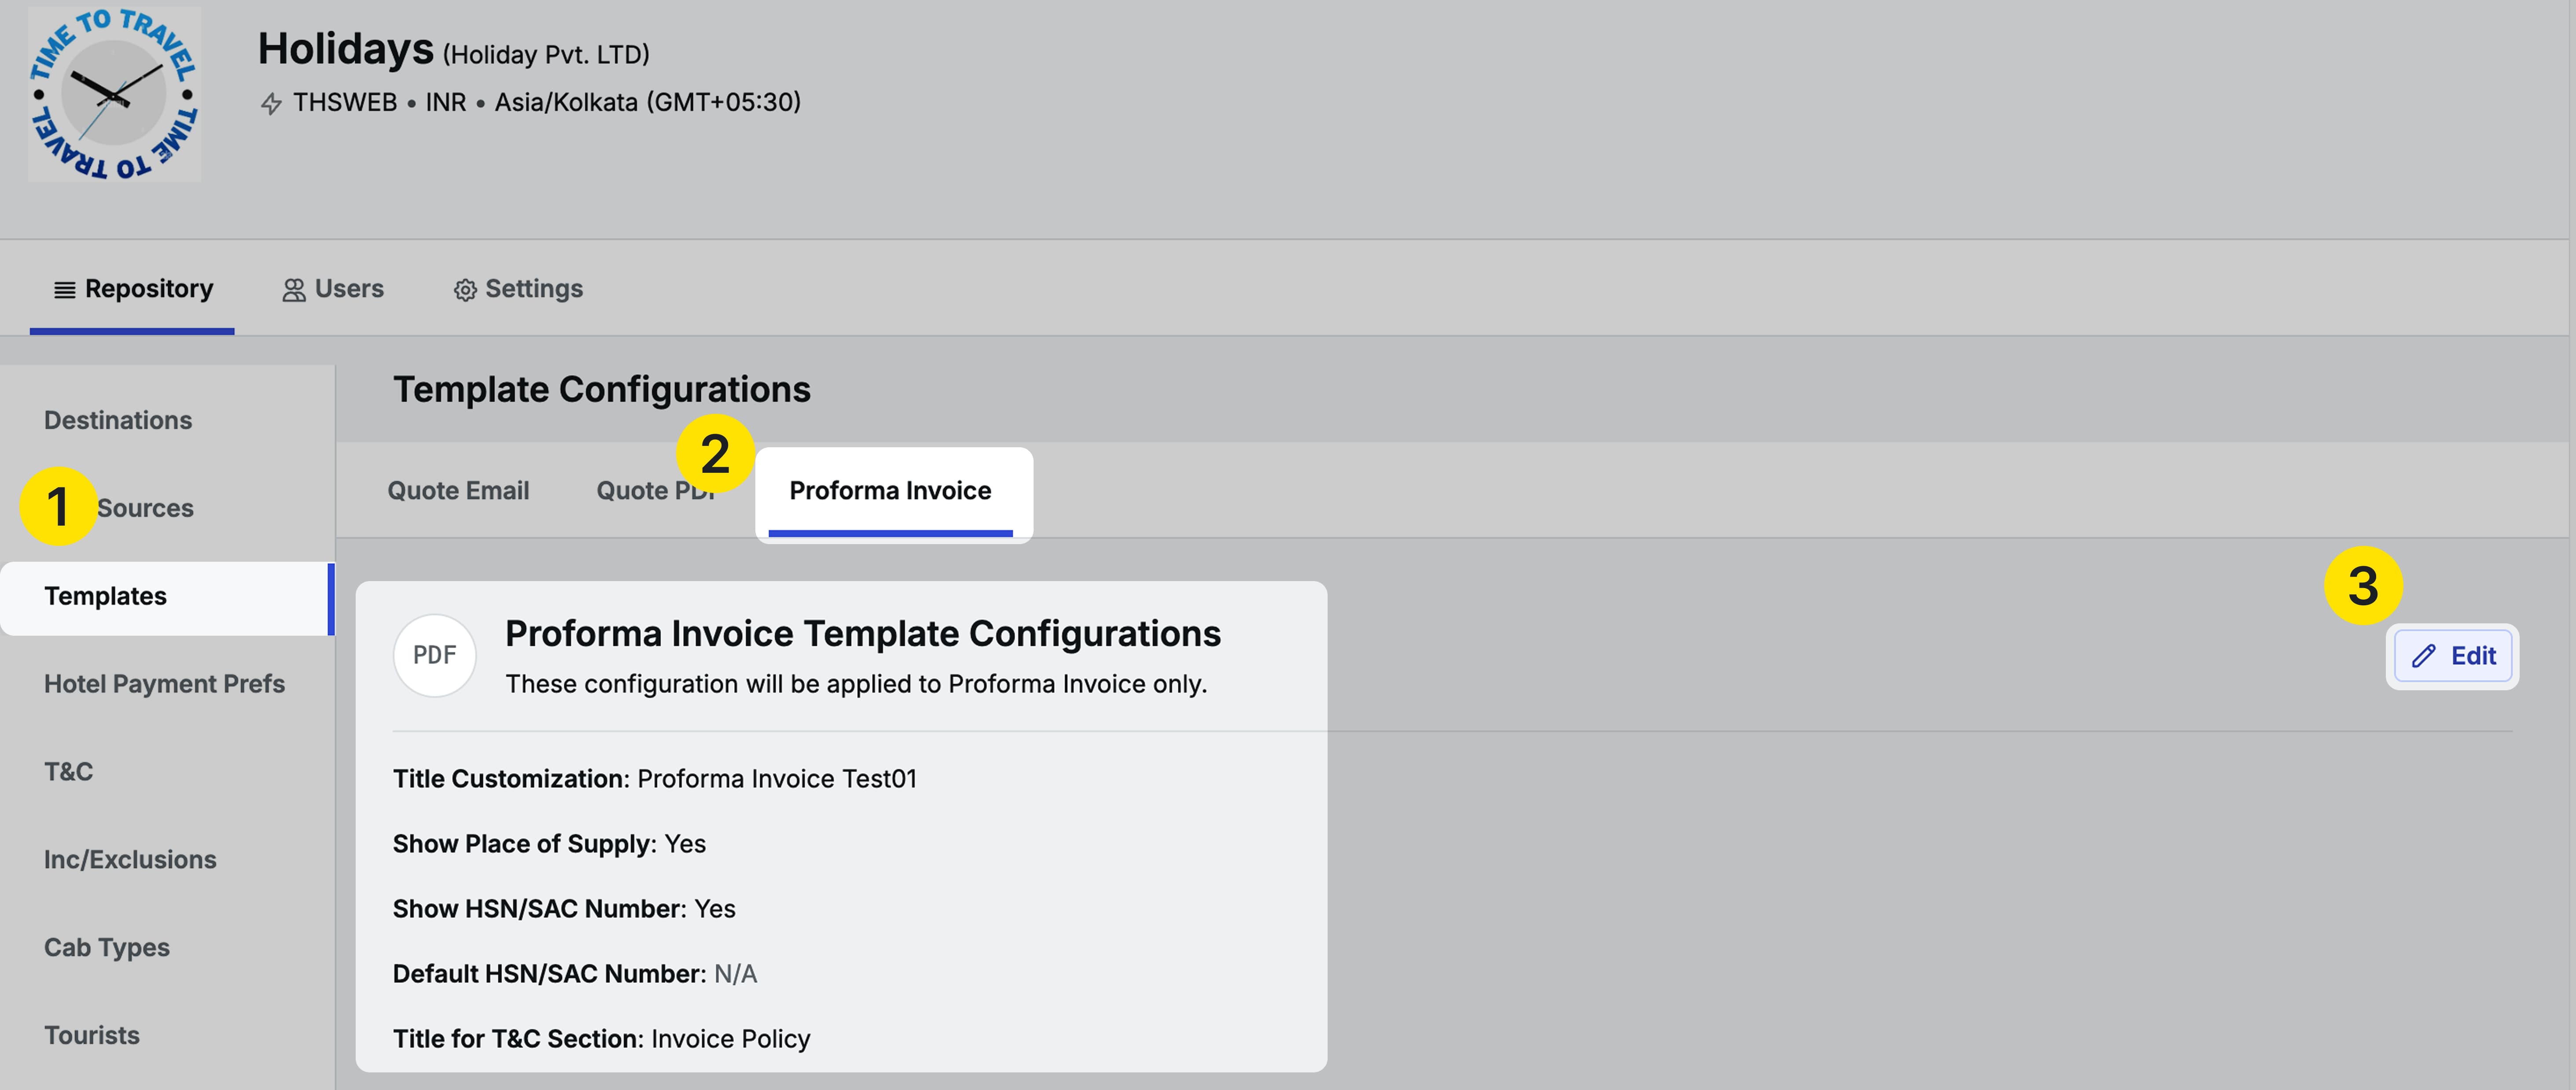Click the Time To Travel company logo
The image size is (2576, 1090).
point(114,94)
